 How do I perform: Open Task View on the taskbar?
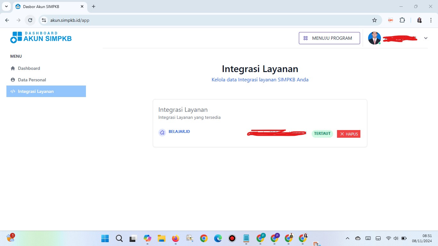click(x=133, y=238)
